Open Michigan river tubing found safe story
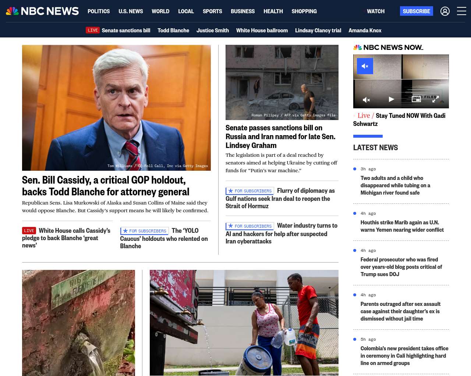Screen dimensions: 471x376 click(395, 185)
